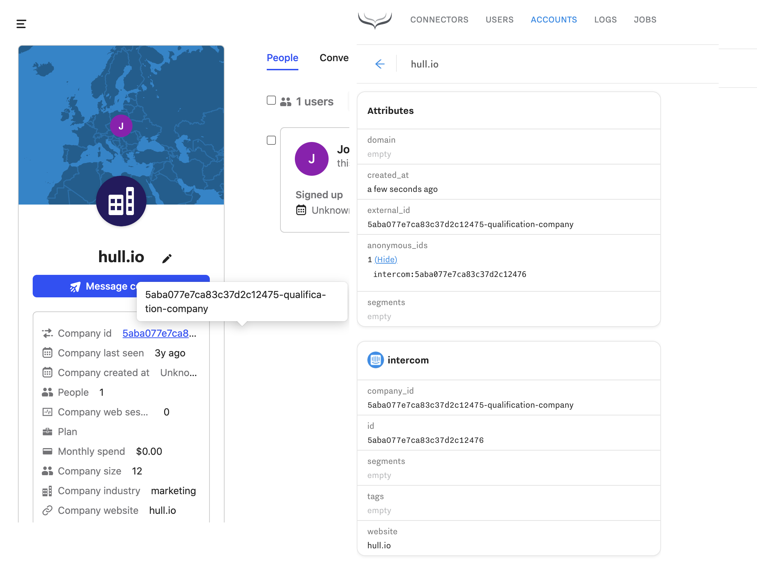Open the Users menu item
Screen dimensions: 757x575
click(x=499, y=20)
